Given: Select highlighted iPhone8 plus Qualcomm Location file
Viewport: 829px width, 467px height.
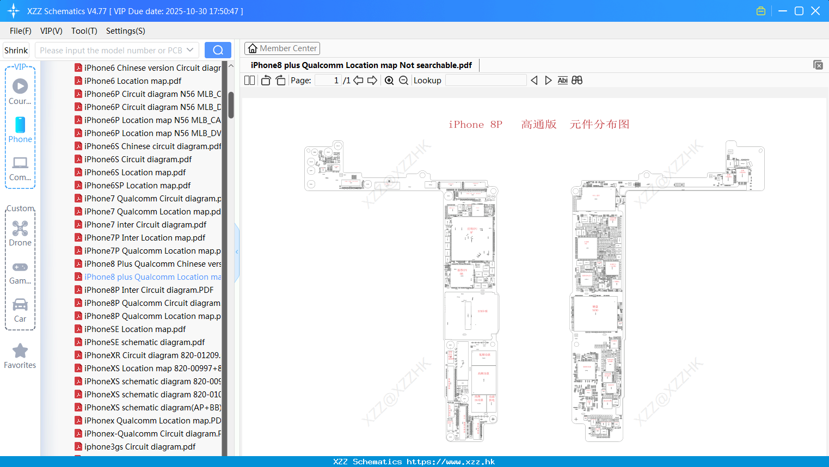Looking at the screenshot, I should [148, 277].
